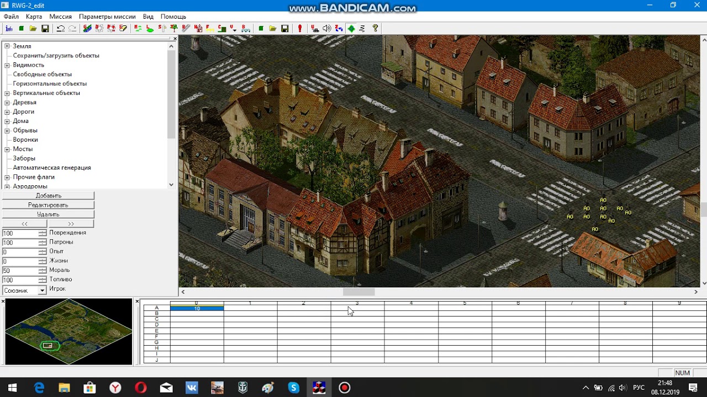Screen dimensions: 707x397
Task: Select the R road toolbar icon
Action: 186,29
